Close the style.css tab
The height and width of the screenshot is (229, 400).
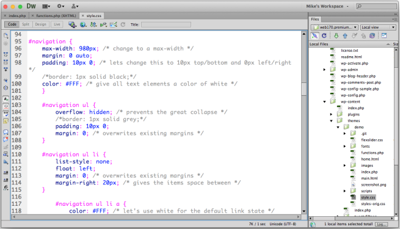coord(82,16)
